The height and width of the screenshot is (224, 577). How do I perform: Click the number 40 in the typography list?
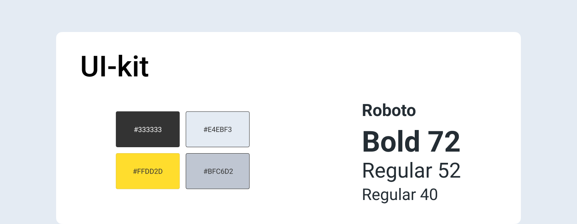click(429, 195)
